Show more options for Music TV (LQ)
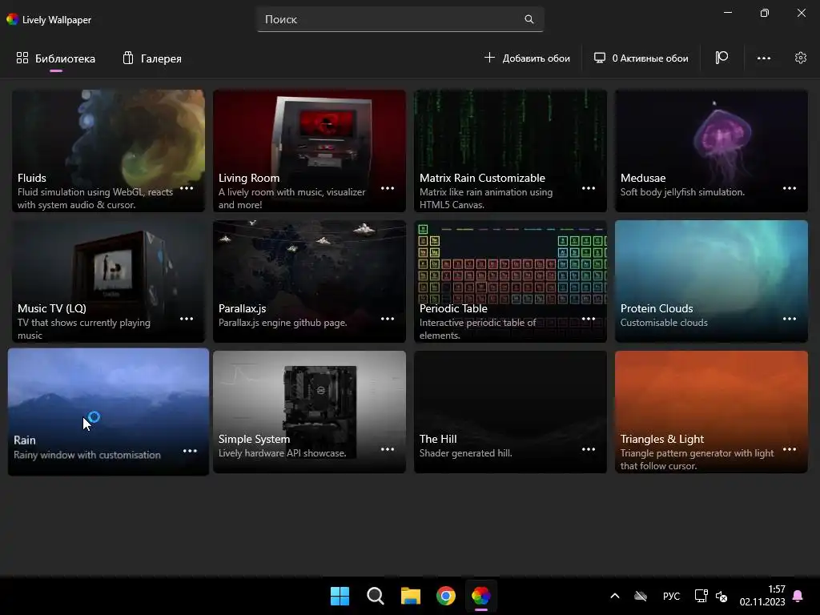The height and width of the screenshot is (615, 820). tap(187, 319)
